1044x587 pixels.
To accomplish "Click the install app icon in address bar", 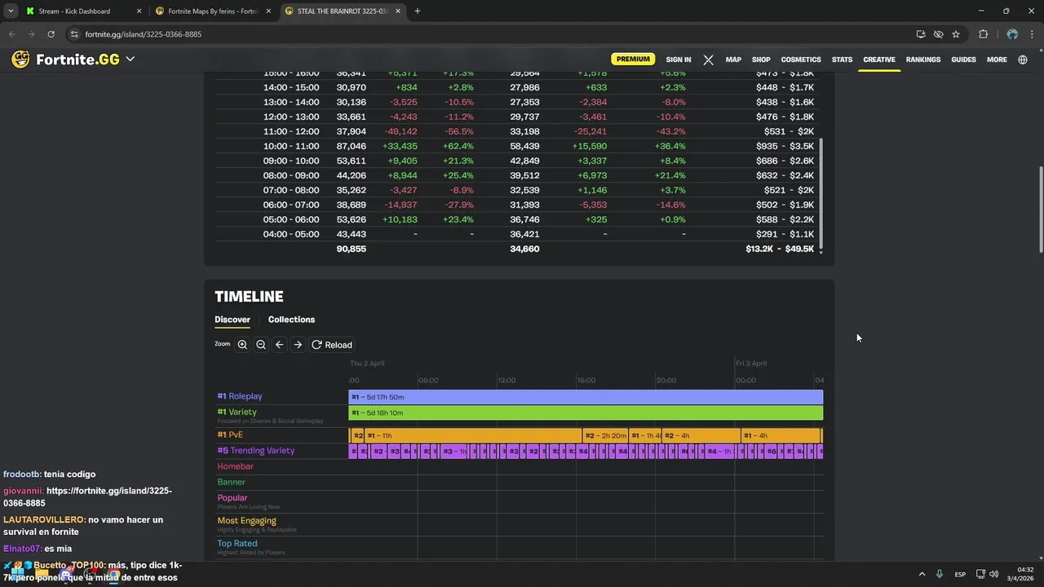I will pyautogui.click(x=921, y=34).
